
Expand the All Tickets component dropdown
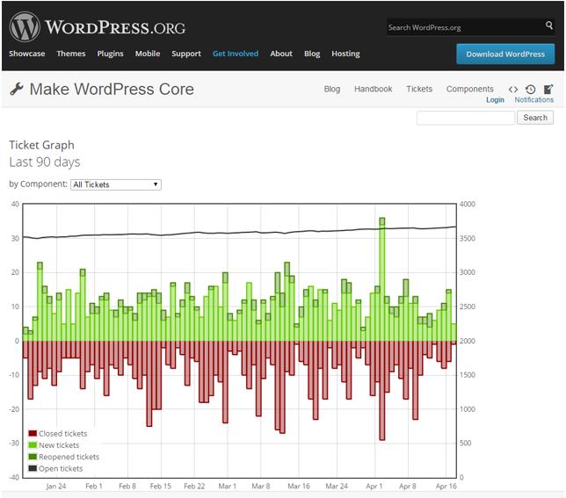click(115, 184)
